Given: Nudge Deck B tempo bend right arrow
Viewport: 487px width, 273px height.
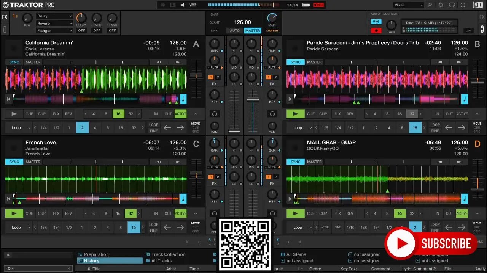Looking at the screenshot, I should point(459,62).
